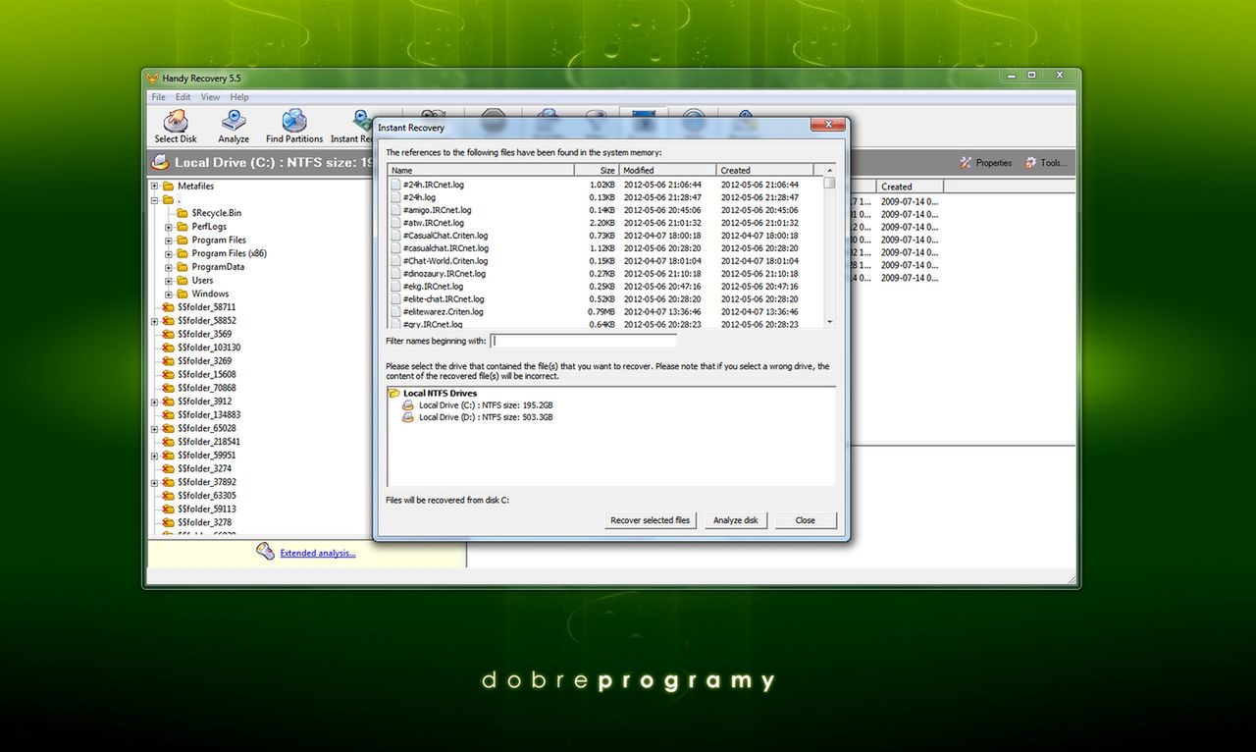The image size is (1256, 752).
Task: Expand the Metafiles tree node
Action: click(x=154, y=187)
